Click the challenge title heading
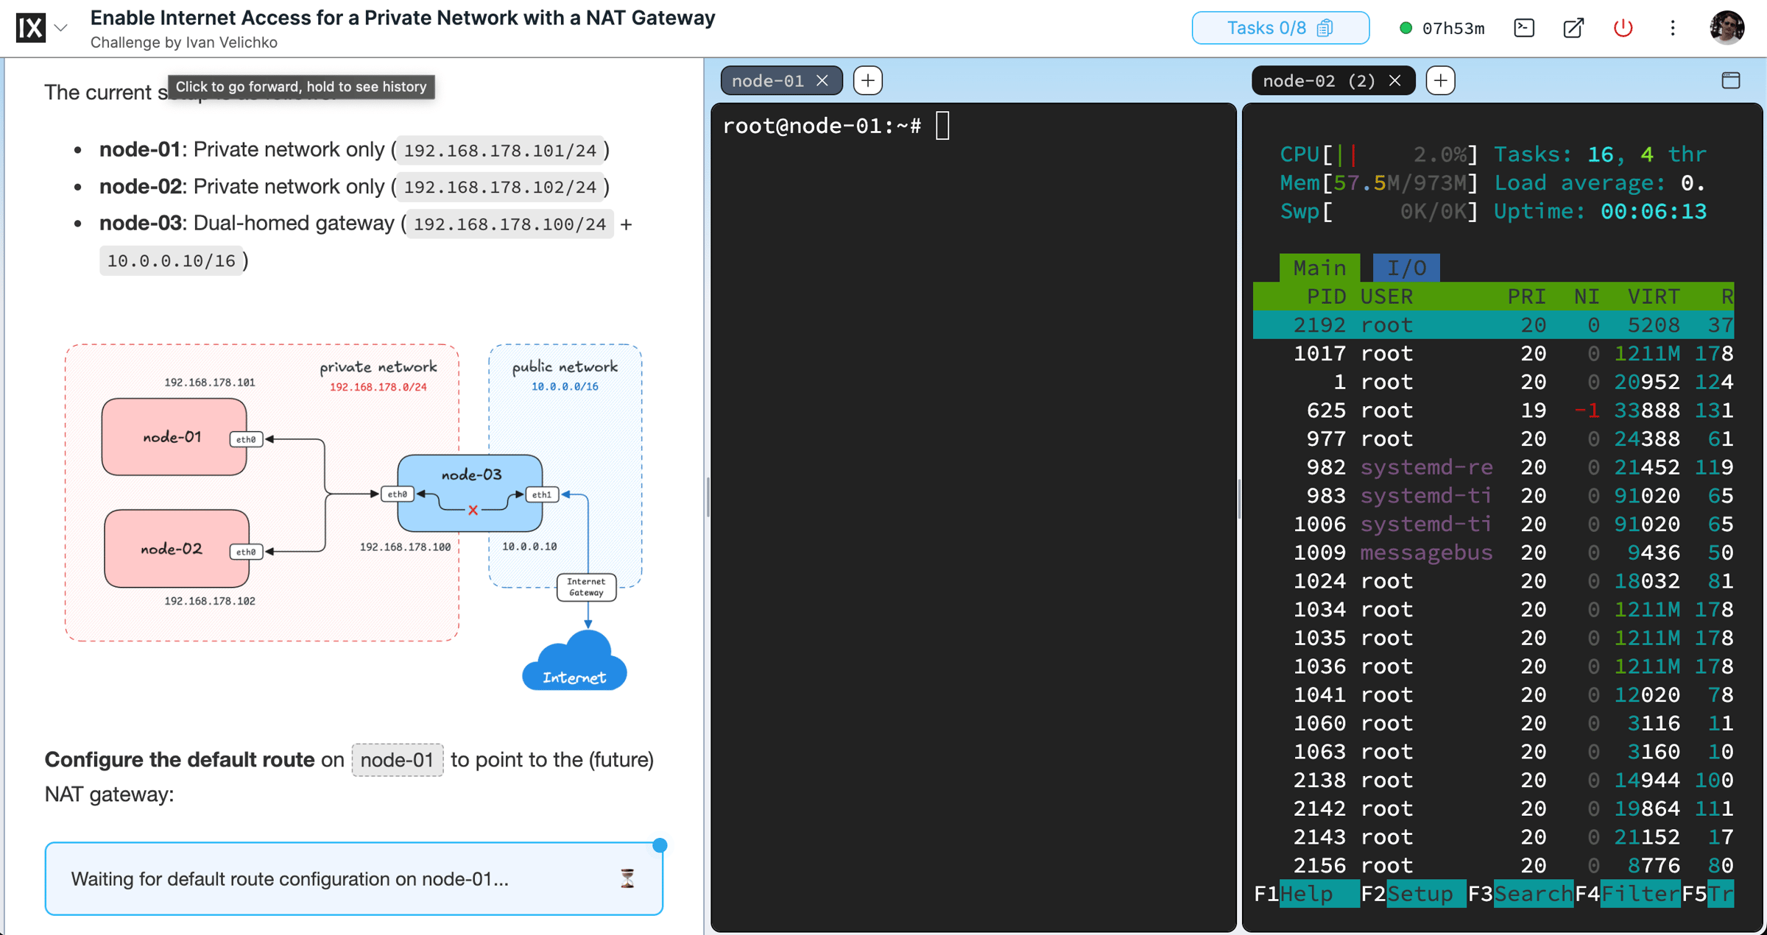The image size is (1767, 935). pyautogui.click(x=403, y=18)
